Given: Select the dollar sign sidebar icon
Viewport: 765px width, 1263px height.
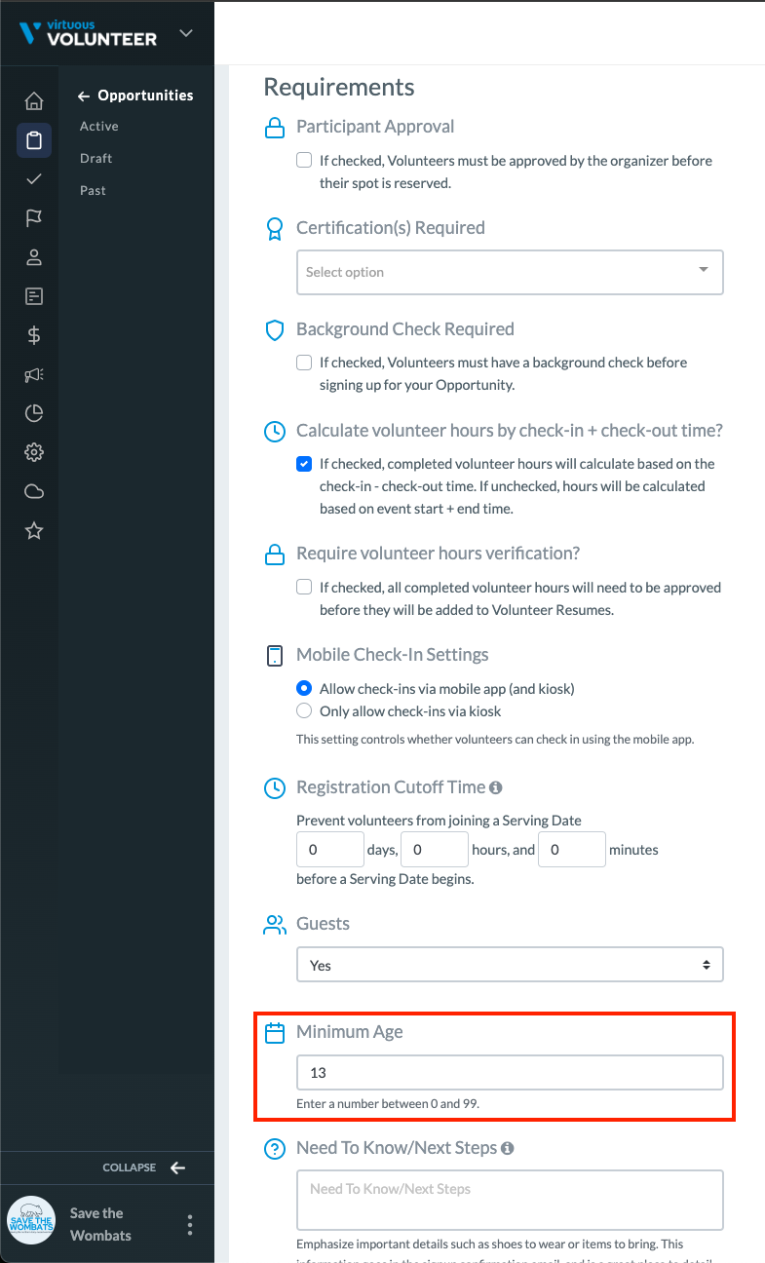Looking at the screenshot, I should (x=34, y=335).
